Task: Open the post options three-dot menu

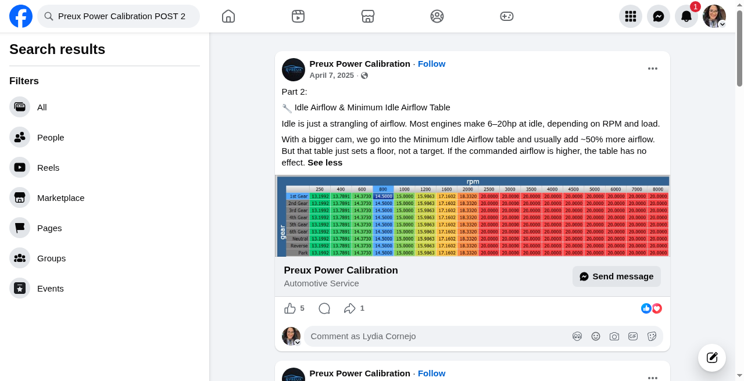Action: [x=653, y=69]
